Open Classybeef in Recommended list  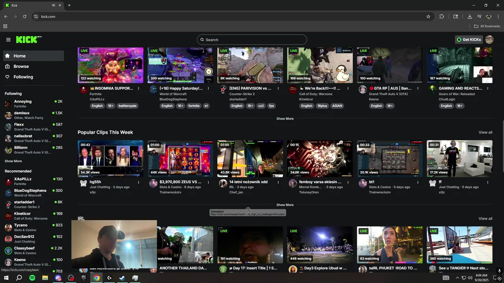coord(33,250)
